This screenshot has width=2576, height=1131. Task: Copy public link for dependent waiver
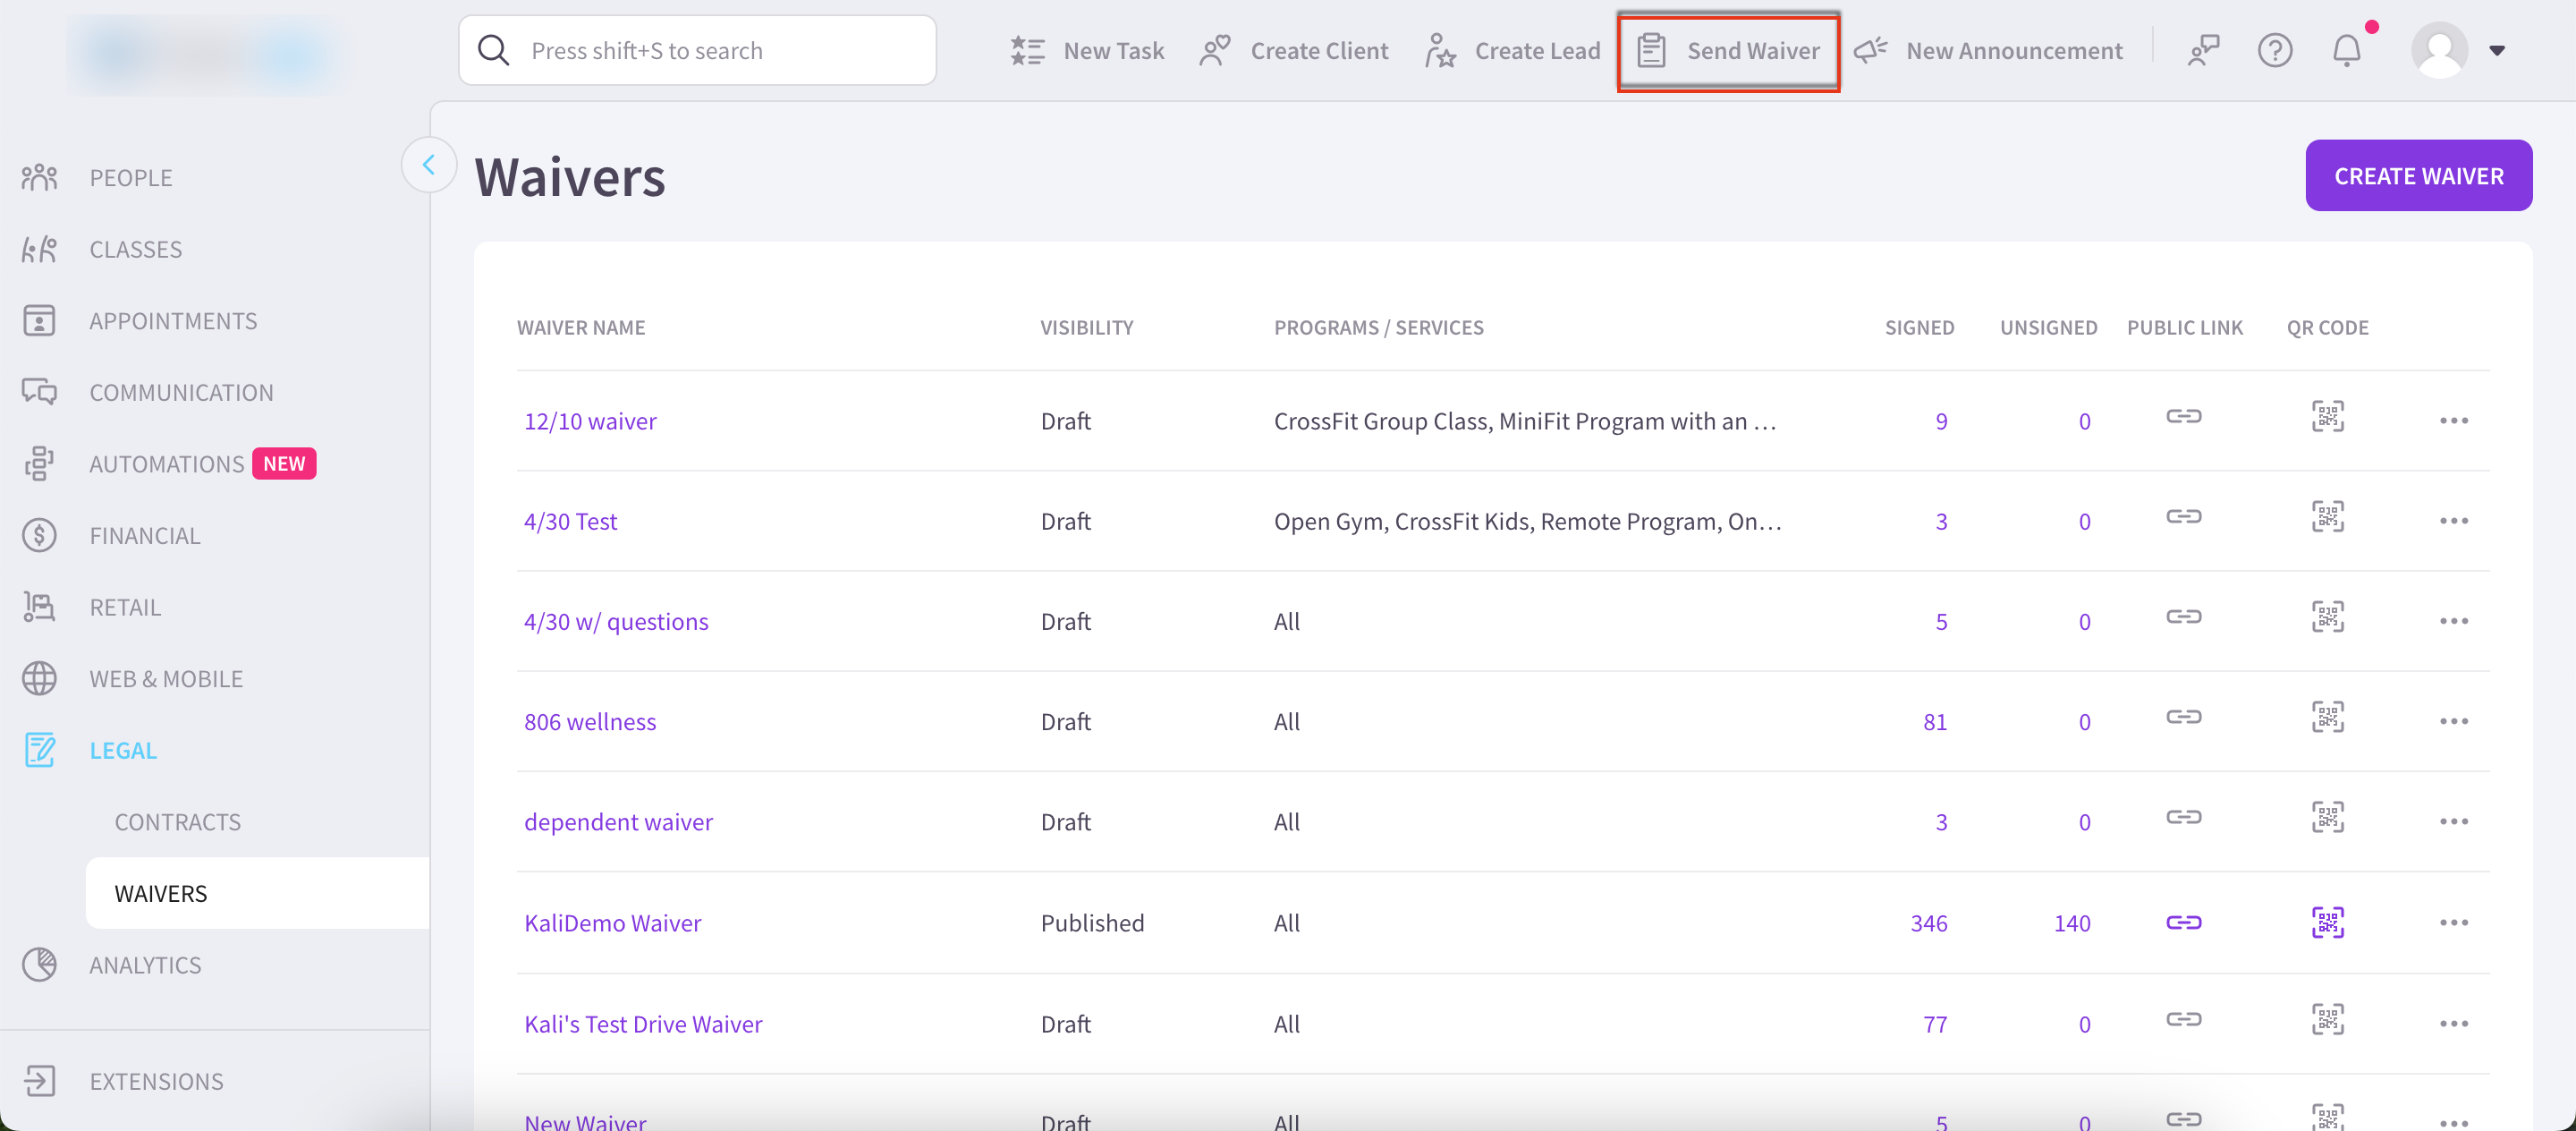pyautogui.click(x=2184, y=817)
